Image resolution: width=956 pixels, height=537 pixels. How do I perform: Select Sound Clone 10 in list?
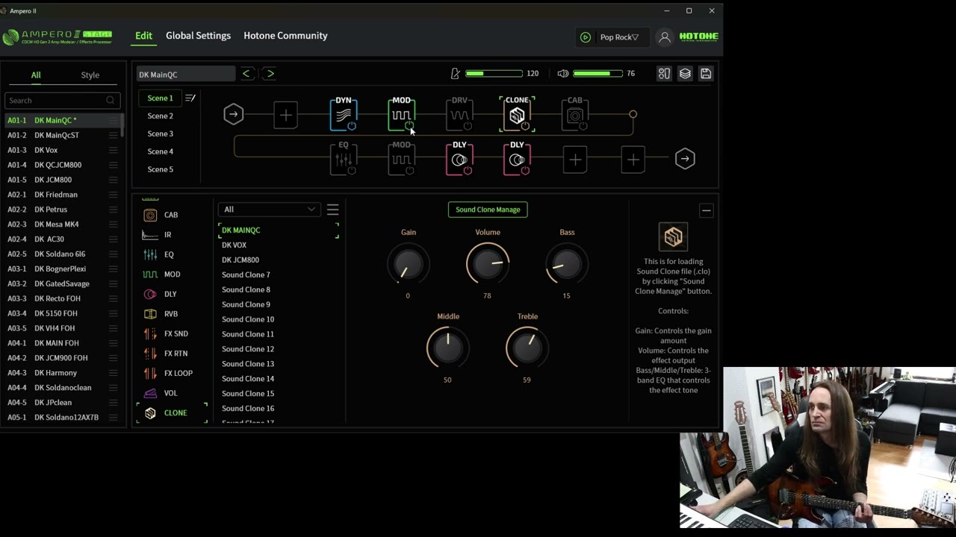pyautogui.click(x=248, y=319)
